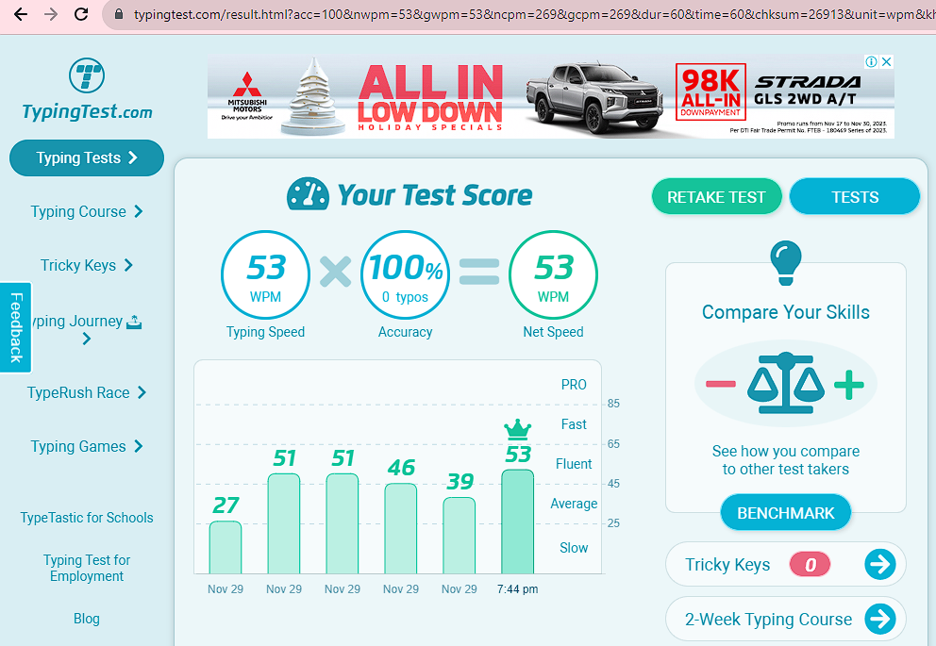Click the chevron beside Typing Course
The image size is (936, 646).
tap(139, 211)
